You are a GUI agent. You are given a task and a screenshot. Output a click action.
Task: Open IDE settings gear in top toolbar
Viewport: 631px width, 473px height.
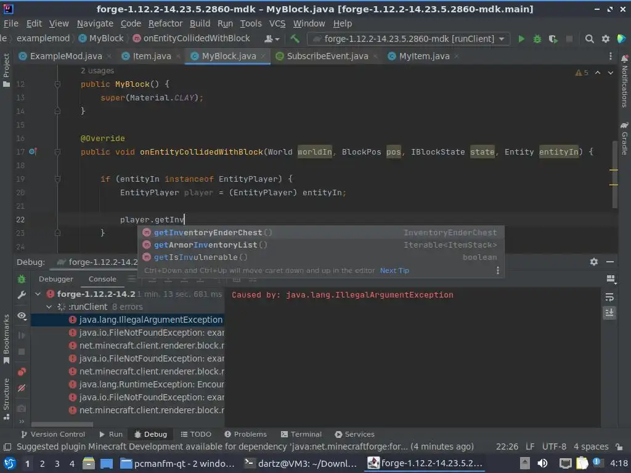pos(605,39)
